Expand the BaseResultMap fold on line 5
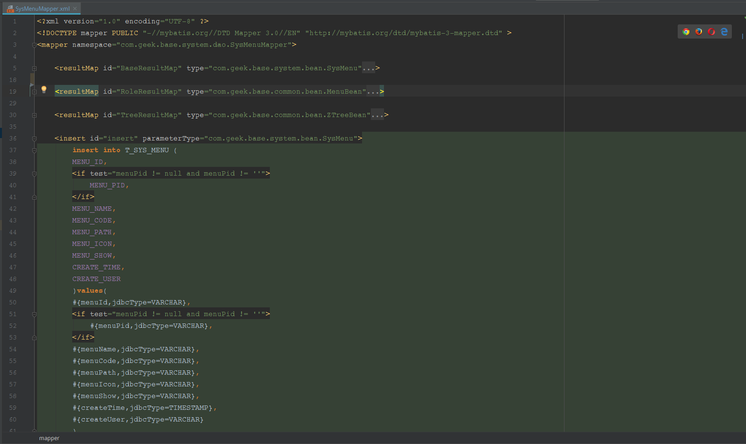 tap(34, 68)
